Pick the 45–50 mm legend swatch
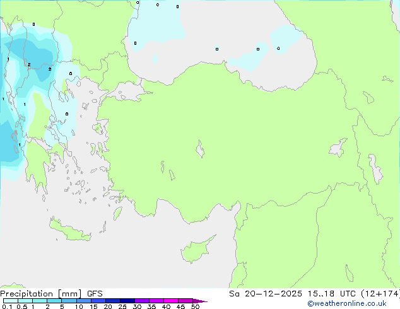Viewport: 400px width, 309px height. (x=185, y=301)
